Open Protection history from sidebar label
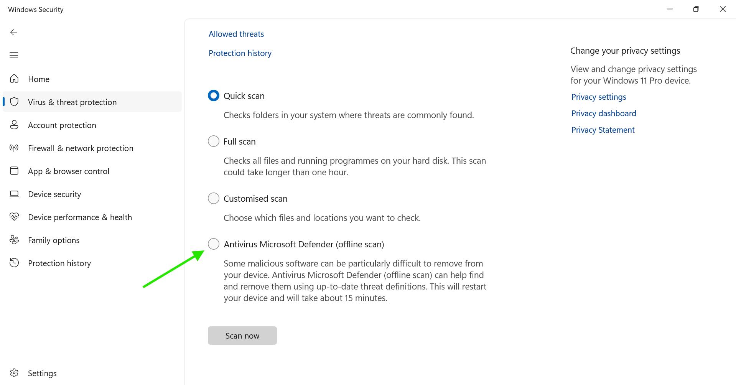The width and height of the screenshot is (736, 385). [59, 263]
